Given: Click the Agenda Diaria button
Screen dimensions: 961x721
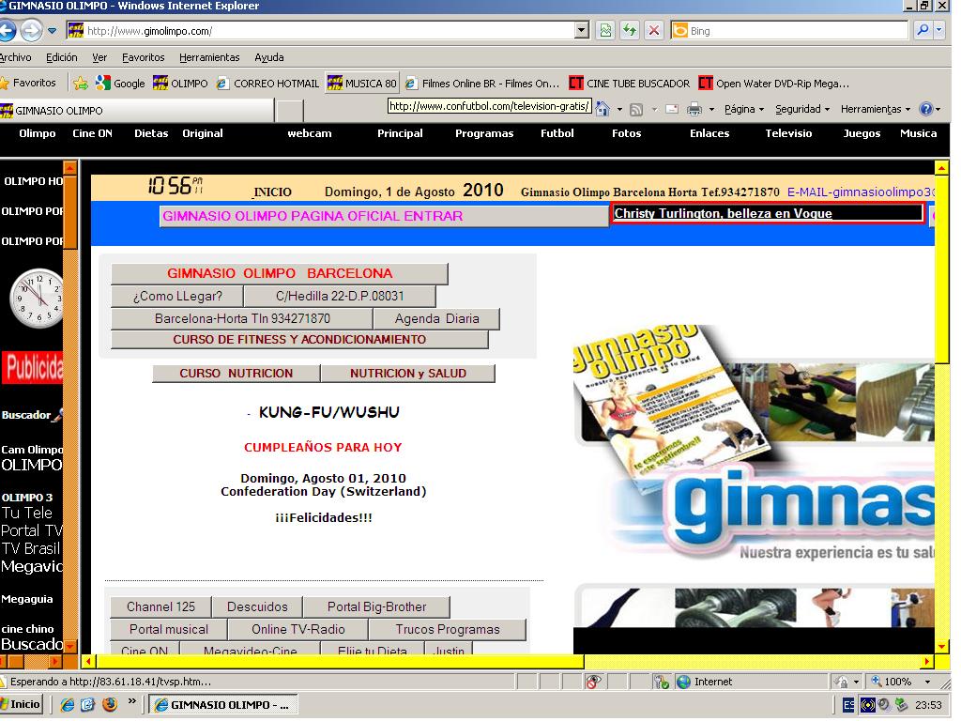Looking at the screenshot, I should 436,319.
